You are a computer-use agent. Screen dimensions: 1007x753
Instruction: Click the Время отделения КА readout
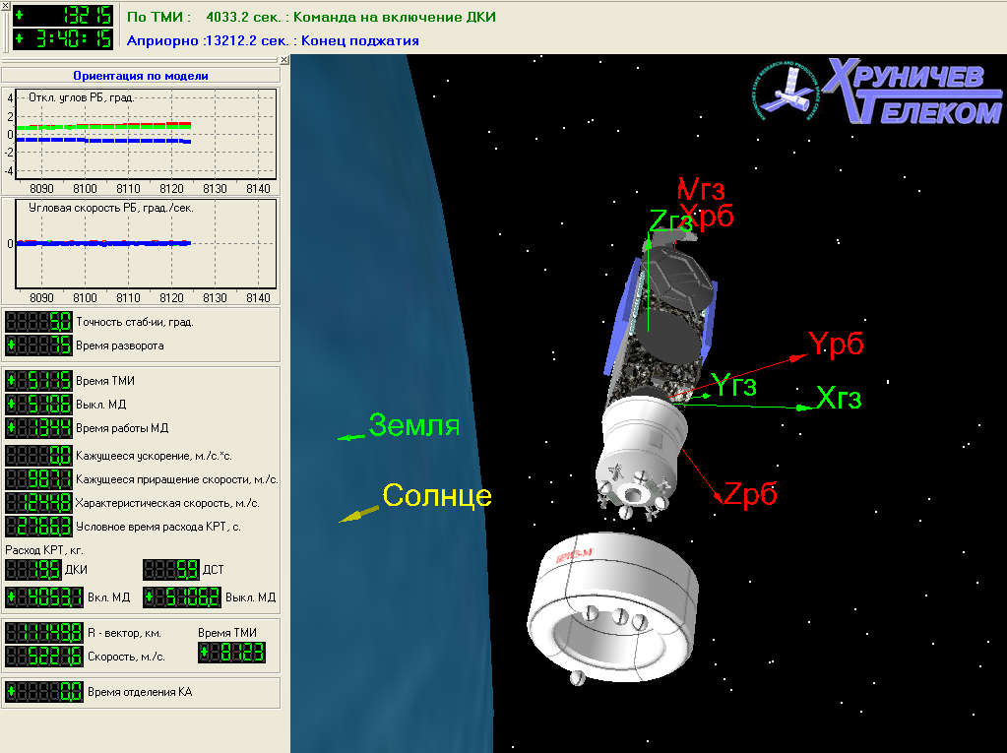(44, 692)
